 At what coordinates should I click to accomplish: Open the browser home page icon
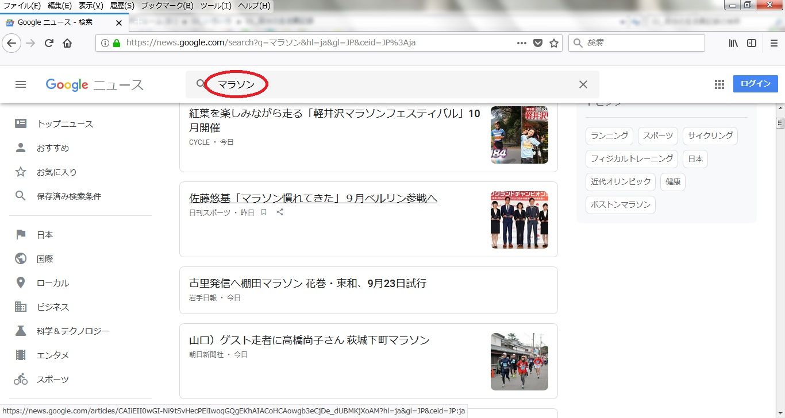[x=67, y=43]
